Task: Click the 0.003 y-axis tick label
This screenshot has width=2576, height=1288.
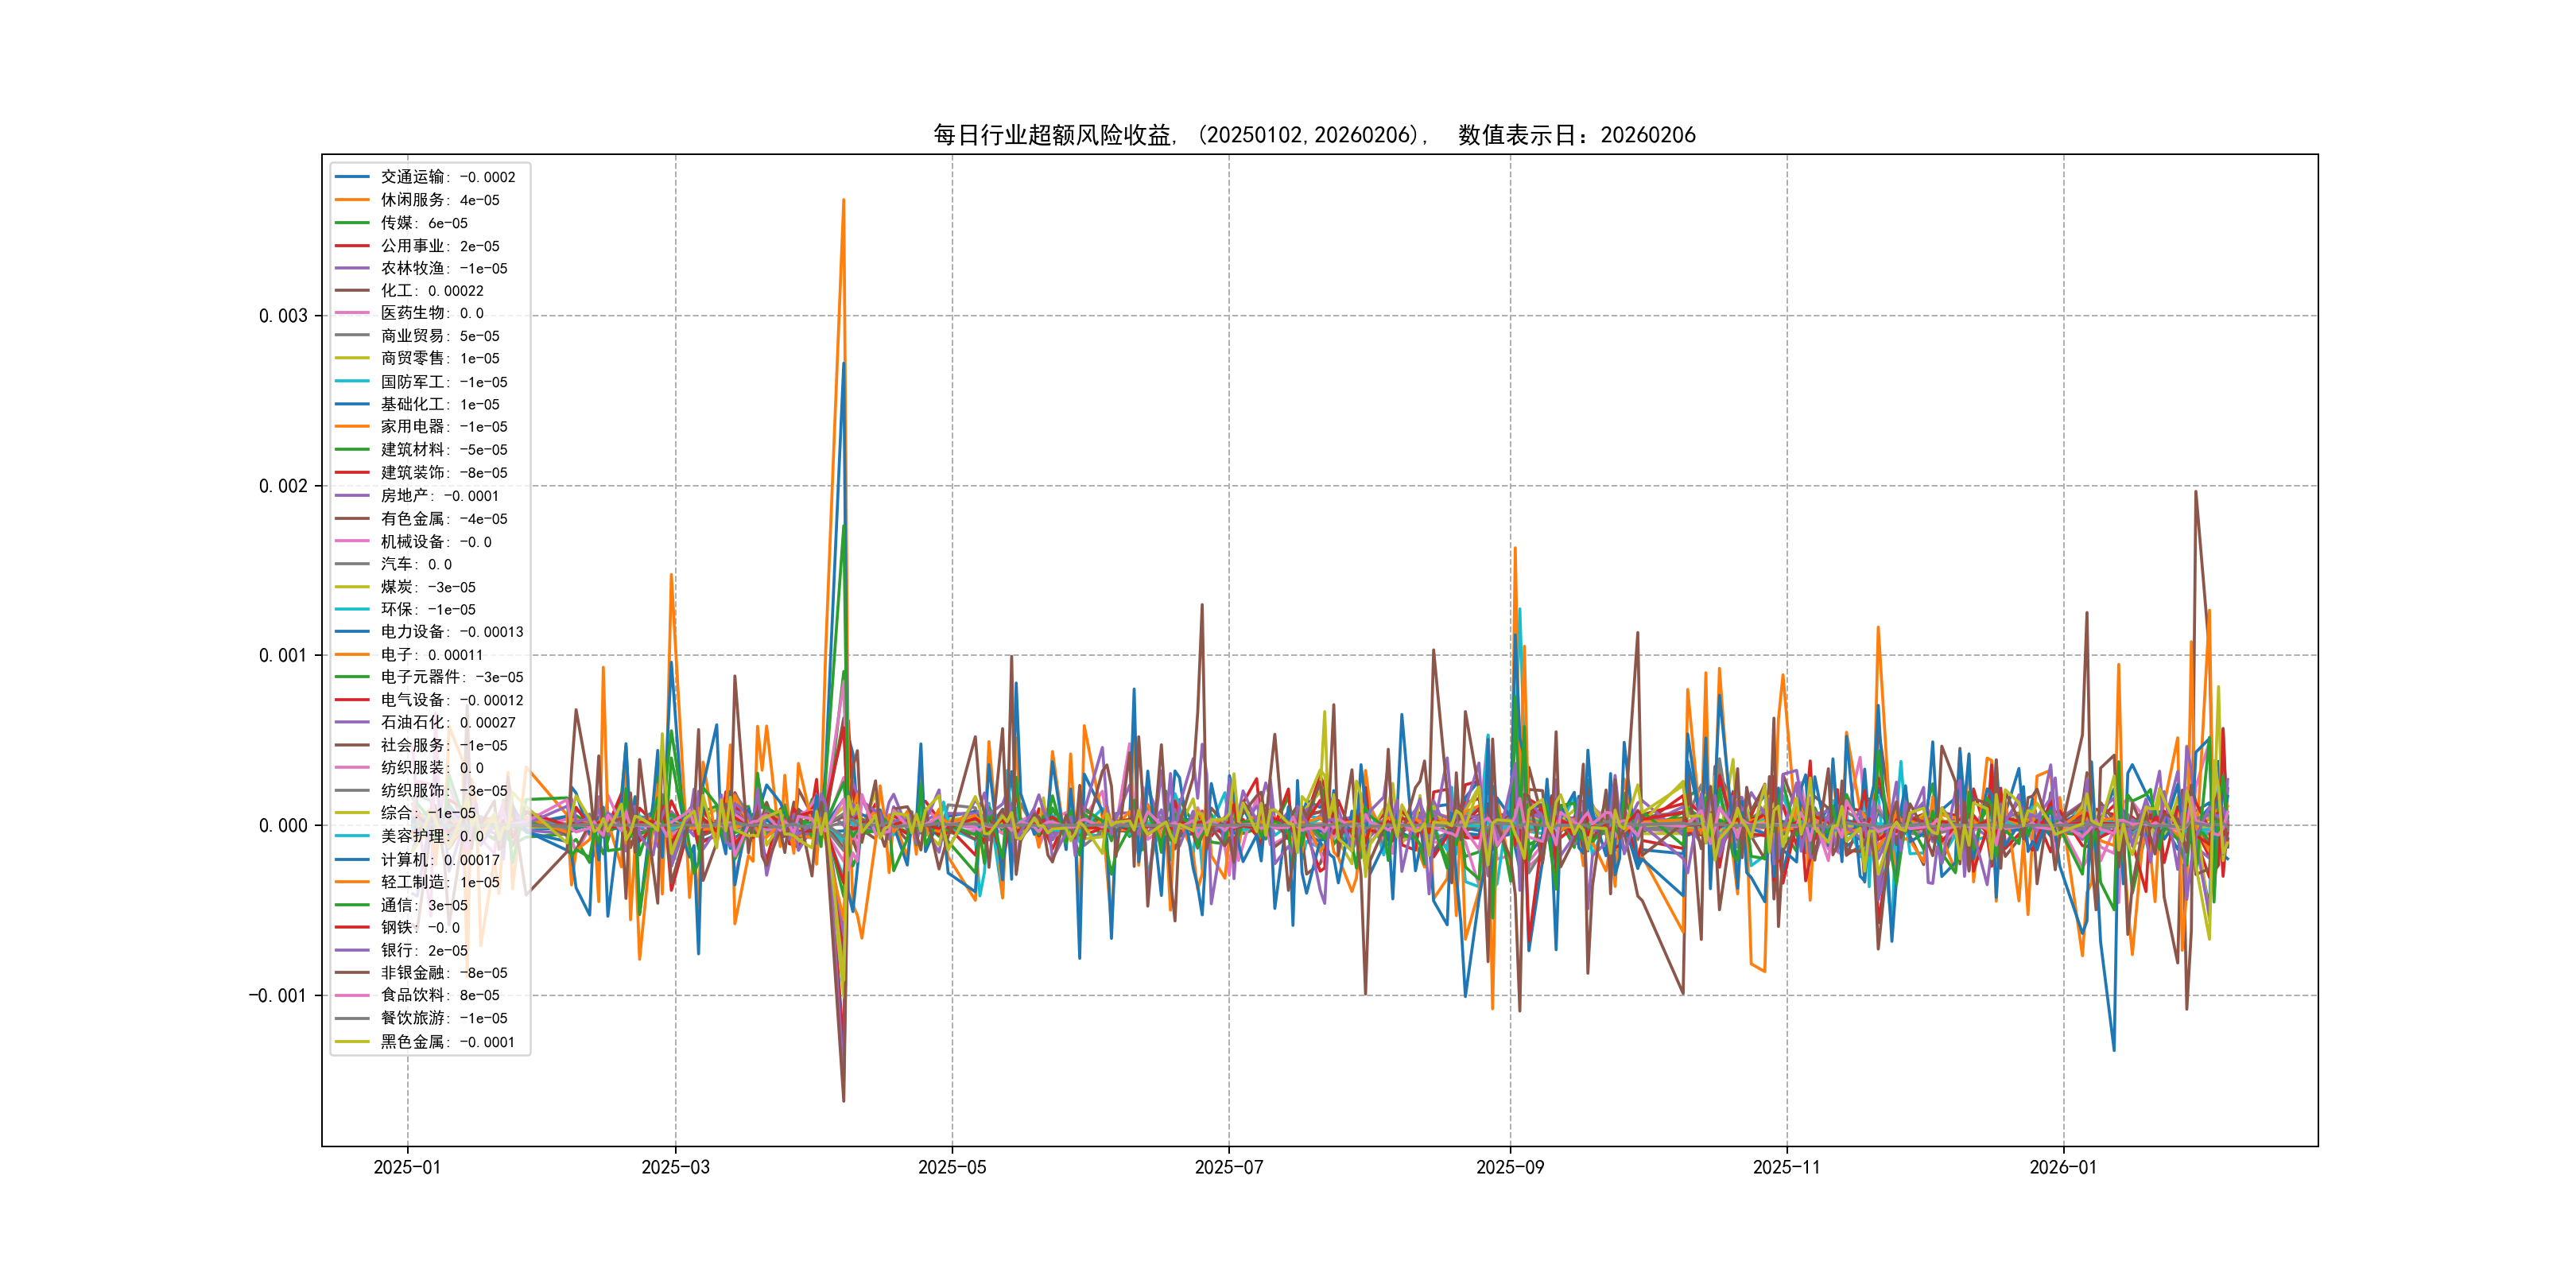Action: coord(283,316)
